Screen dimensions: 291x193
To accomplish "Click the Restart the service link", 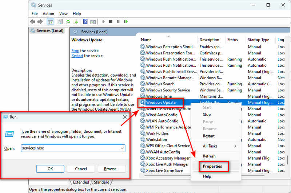I will click(77, 56).
